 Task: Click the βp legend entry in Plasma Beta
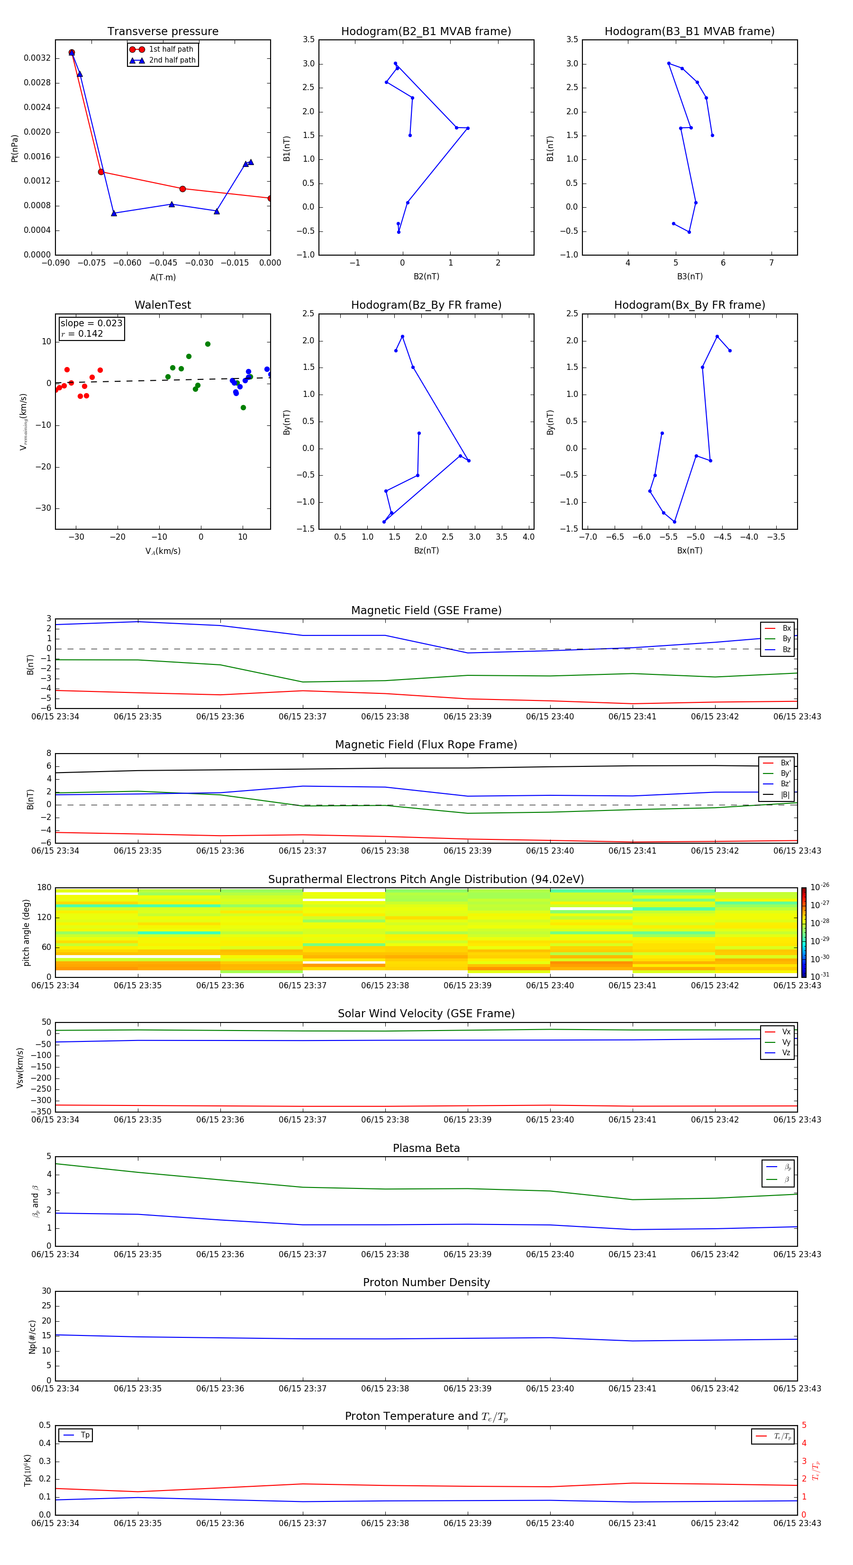(778, 1167)
